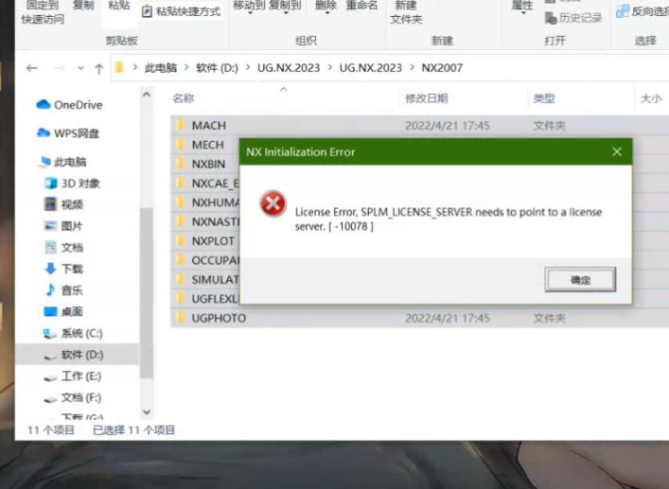
Task: Select the MECH folder
Action: [207, 145]
